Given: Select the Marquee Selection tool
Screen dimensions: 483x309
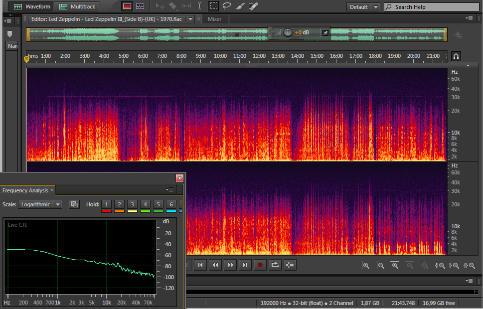Looking at the screenshot, I should pos(213,6).
